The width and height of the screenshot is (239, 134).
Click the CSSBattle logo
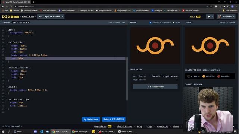(10, 17)
